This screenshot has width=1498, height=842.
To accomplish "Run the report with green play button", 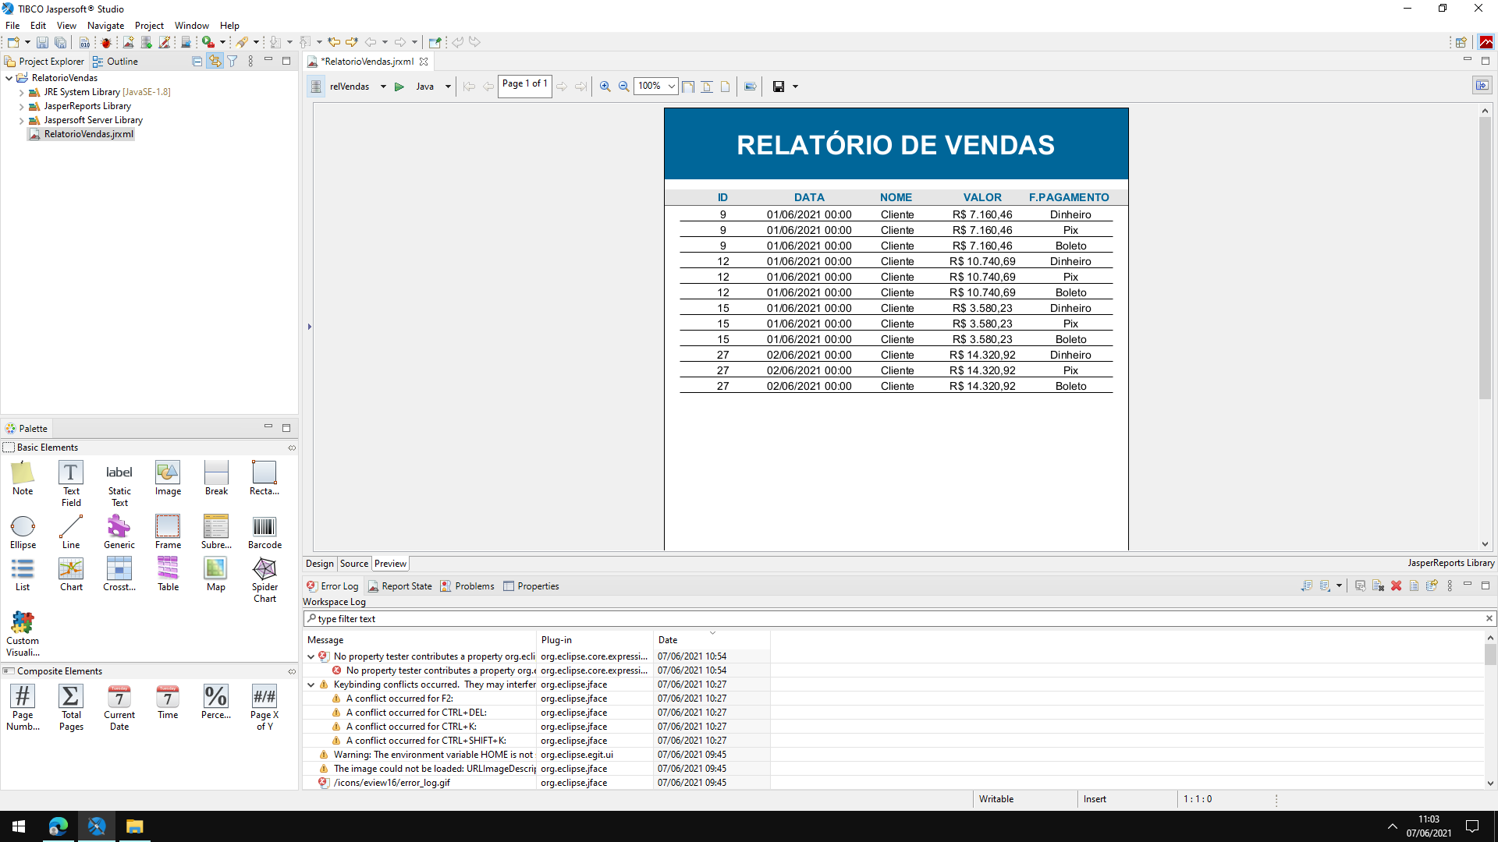I will (x=399, y=87).
